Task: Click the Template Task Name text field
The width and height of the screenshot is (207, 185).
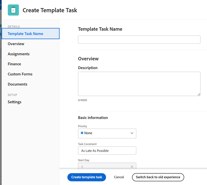Action: coord(139,40)
